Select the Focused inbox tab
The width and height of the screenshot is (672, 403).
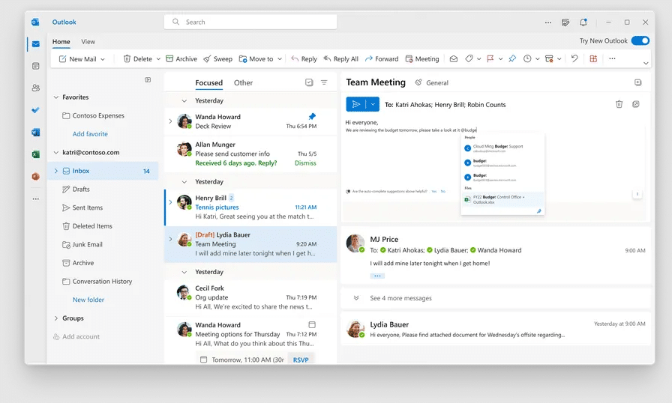(x=209, y=82)
